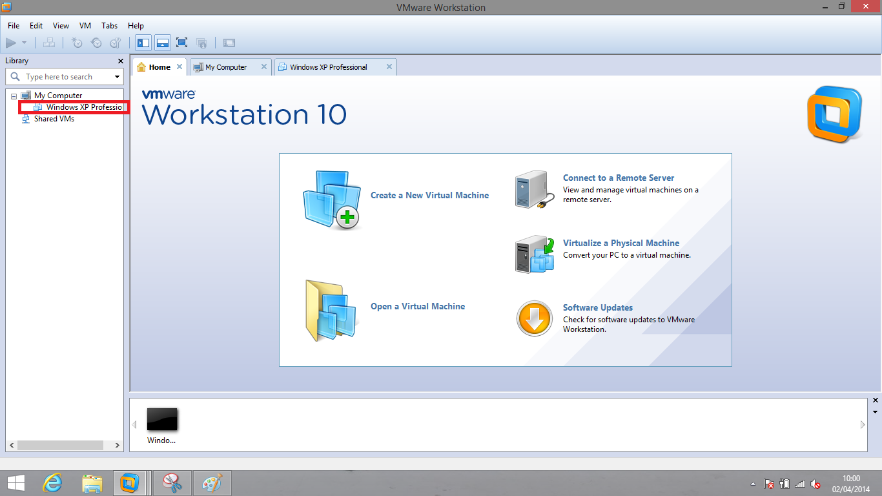Click the console view toolbar icon
The width and height of the screenshot is (882, 496).
[229, 43]
